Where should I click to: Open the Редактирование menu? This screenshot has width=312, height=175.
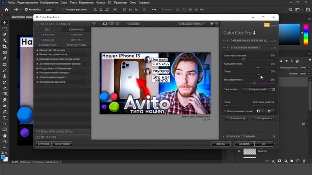click(27, 3)
